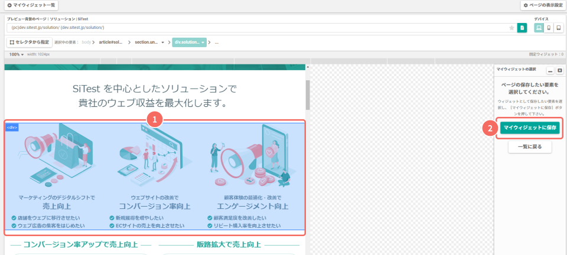Click 店舗をウェブに移行させたい list item
This screenshot has width=567, height=255.
[x=45, y=218]
